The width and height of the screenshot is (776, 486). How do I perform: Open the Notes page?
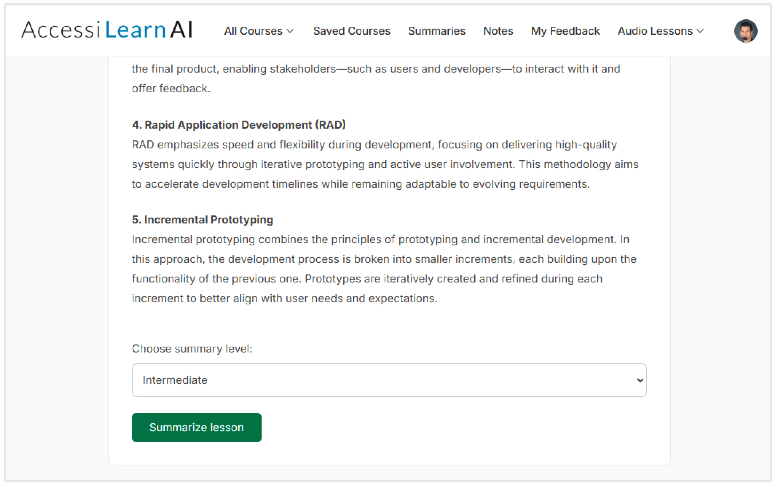(x=498, y=31)
